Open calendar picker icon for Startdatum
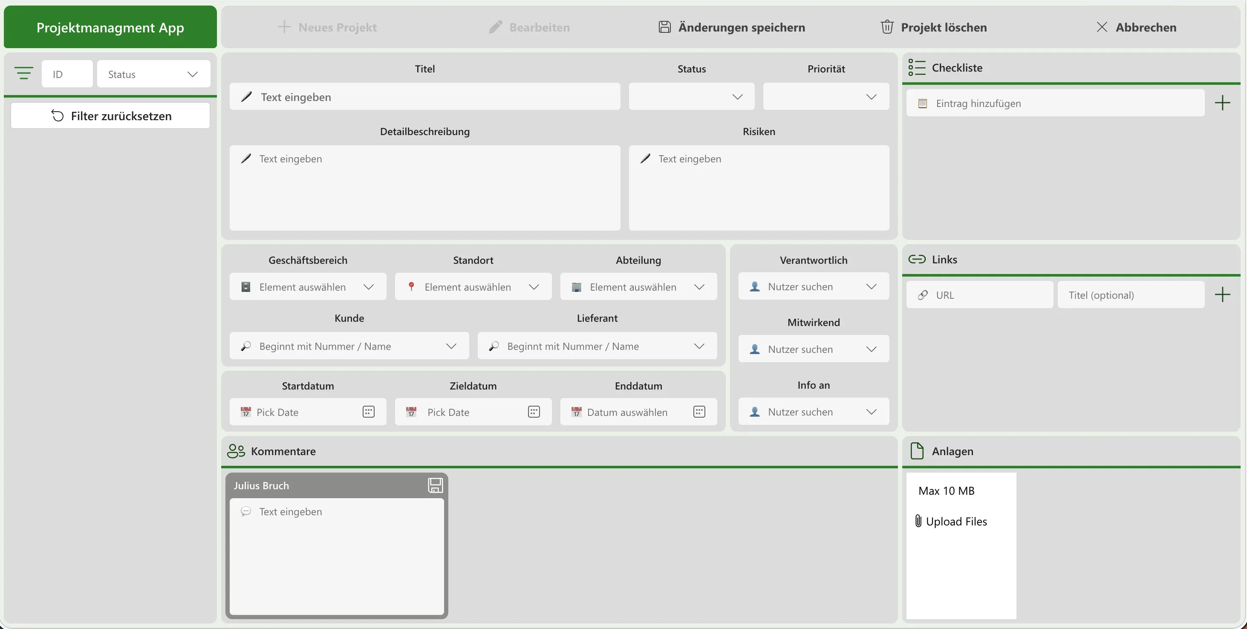Viewport: 1247px width, 629px height. 368,412
